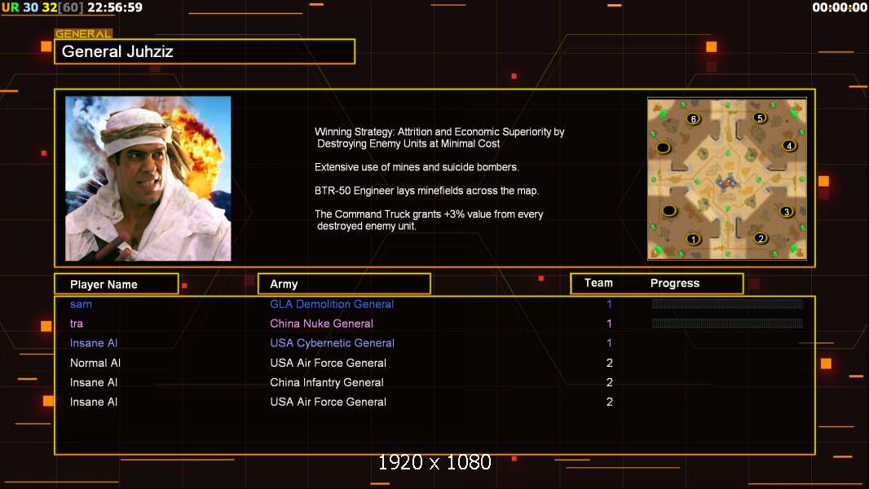Select the Normal AI player row
869x489 pixels.
[95, 363]
